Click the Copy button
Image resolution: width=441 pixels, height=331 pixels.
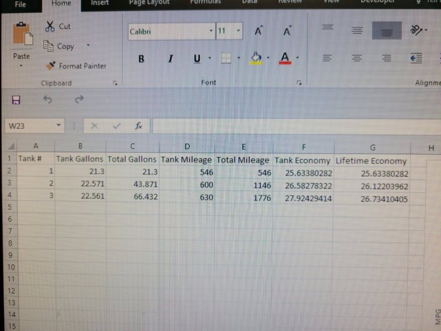58,46
